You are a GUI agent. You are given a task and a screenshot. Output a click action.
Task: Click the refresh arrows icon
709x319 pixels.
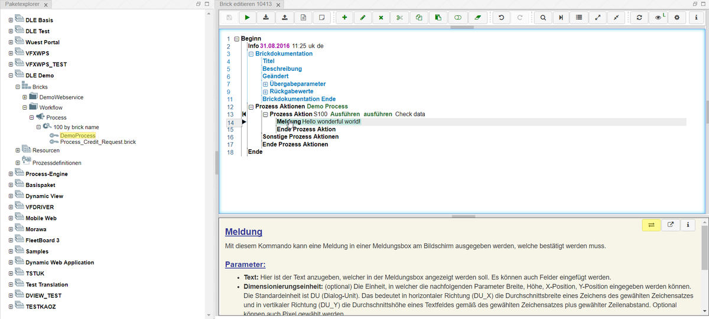point(639,18)
